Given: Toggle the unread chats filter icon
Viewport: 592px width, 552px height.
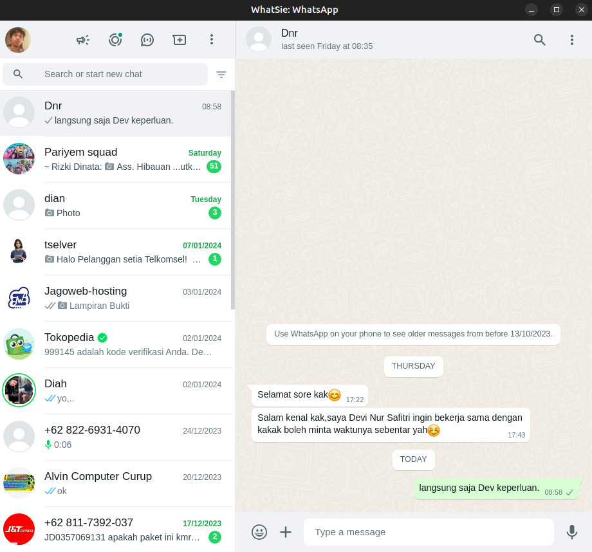Looking at the screenshot, I should pyautogui.click(x=221, y=75).
